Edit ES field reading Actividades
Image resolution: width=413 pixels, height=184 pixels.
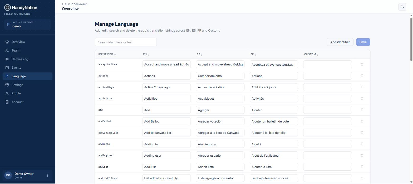pos(220,99)
